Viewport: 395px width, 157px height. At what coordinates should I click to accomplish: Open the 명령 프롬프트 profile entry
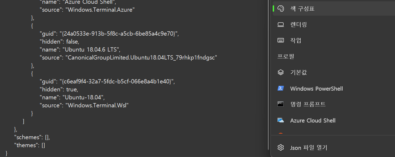[308, 104]
